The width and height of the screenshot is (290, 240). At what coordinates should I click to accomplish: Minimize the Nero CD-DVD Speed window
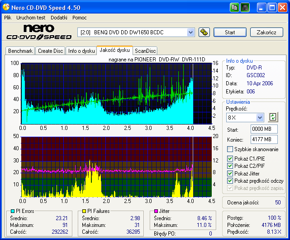[261, 8]
